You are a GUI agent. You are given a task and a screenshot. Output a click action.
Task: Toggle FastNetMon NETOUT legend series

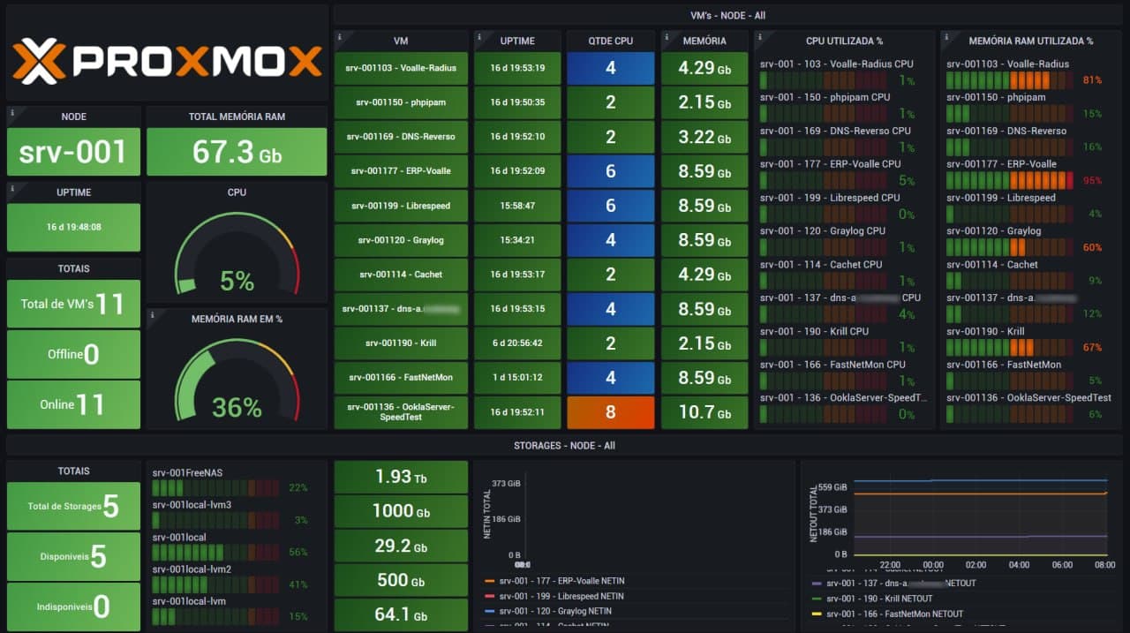pyautogui.click(x=887, y=614)
